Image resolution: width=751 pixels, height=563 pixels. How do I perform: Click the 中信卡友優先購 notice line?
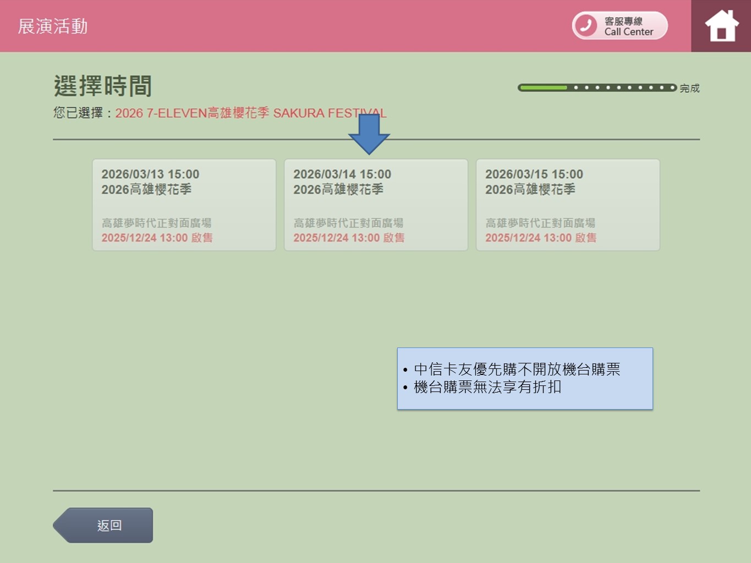(517, 369)
